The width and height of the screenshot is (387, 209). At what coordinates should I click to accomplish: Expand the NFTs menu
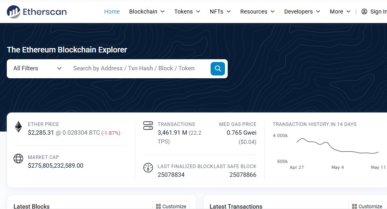click(x=220, y=12)
